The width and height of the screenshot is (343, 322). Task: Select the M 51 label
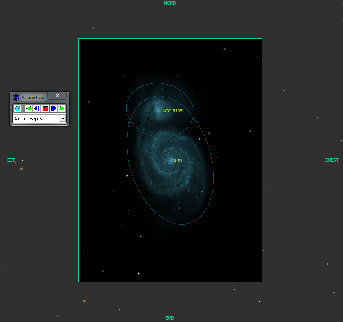tap(178, 161)
